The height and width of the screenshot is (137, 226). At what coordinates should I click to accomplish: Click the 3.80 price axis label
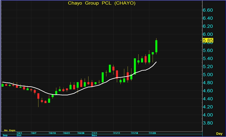pos(208,123)
